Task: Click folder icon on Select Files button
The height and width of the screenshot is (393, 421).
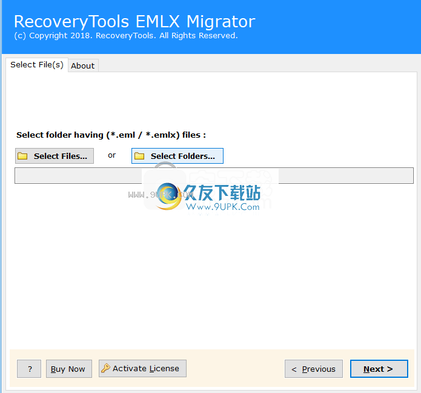Action: click(x=22, y=156)
